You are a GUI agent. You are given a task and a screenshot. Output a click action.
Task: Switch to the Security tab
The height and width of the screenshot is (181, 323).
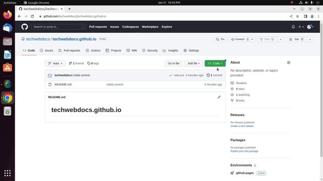(150, 50)
